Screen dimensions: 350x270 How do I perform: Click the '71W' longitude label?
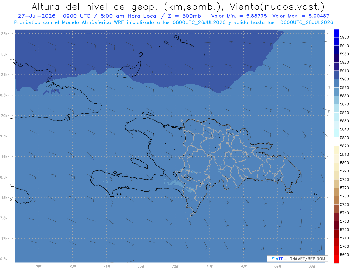(209, 266)
